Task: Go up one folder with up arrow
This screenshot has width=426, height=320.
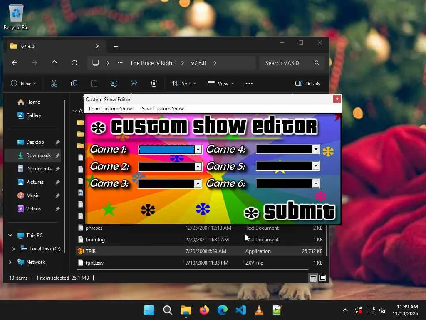Action: [54, 63]
